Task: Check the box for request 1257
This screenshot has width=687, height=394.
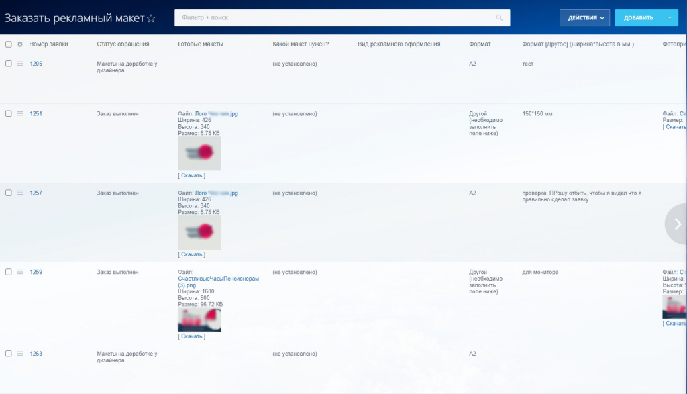Action: point(8,193)
